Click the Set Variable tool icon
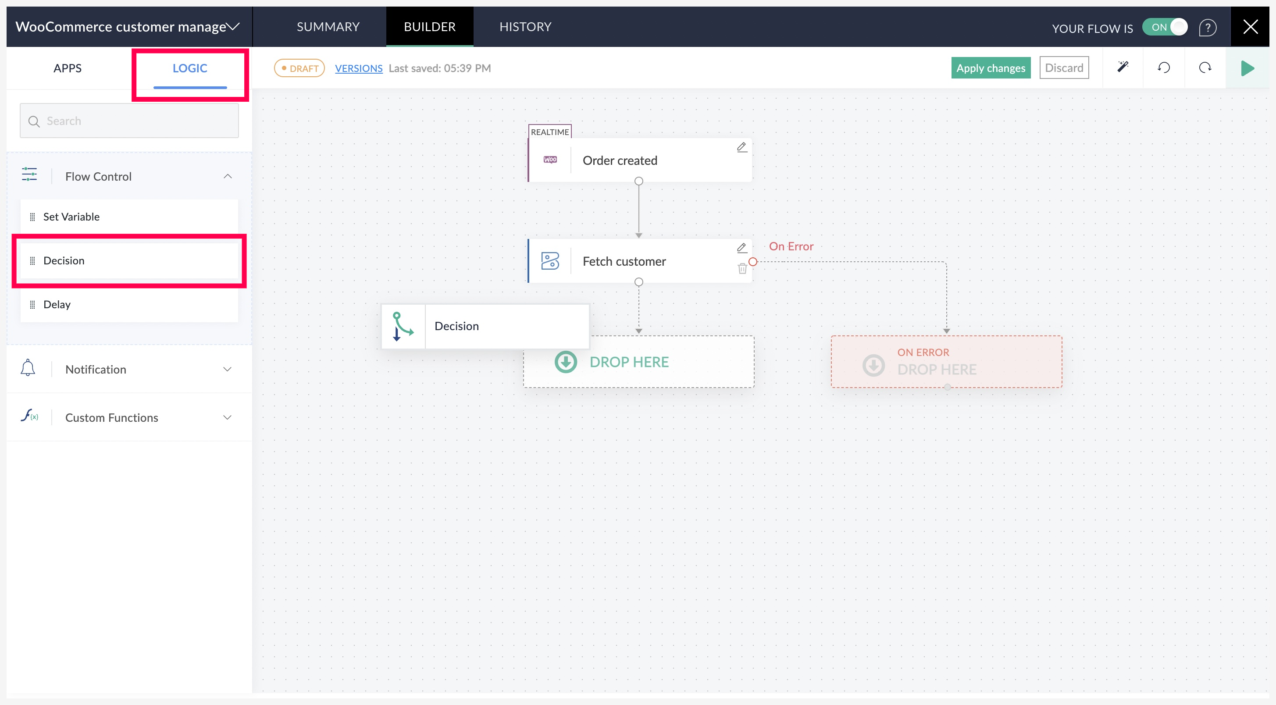 tap(30, 215)
